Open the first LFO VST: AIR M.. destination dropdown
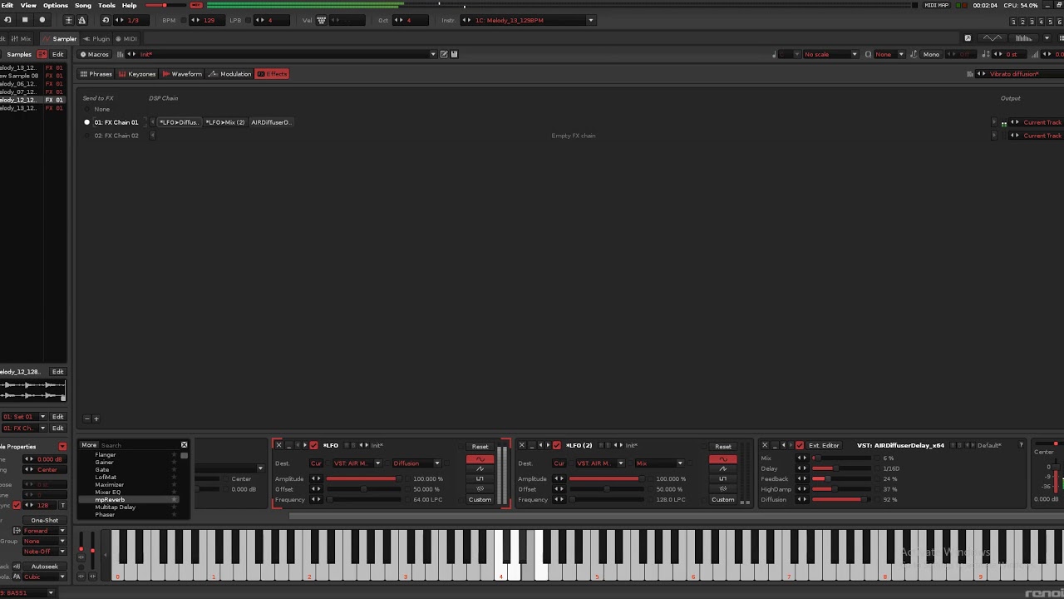1064x599 pixels. [x=357, y=463]
